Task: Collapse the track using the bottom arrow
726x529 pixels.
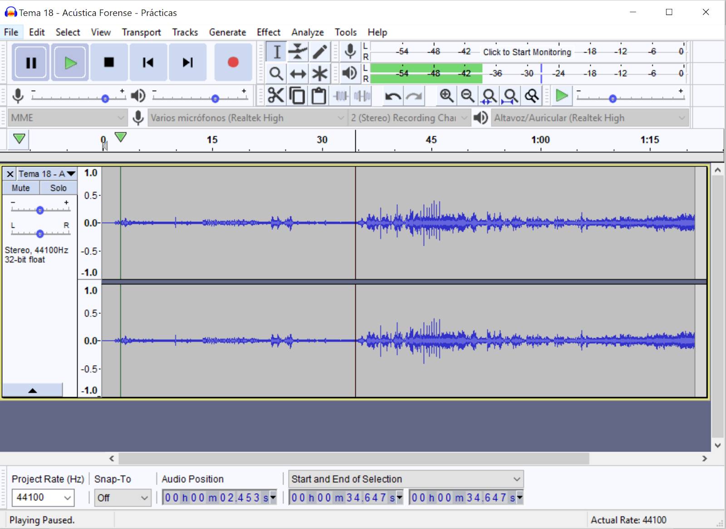Action: tap(33, 390)
